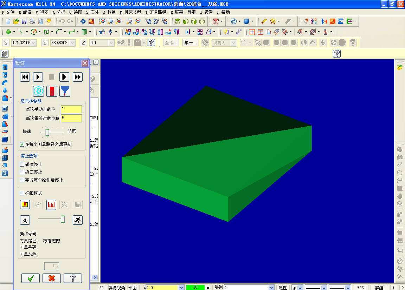
Task: Select the turbo simulation mode icon
Action: tap(38, 91)
